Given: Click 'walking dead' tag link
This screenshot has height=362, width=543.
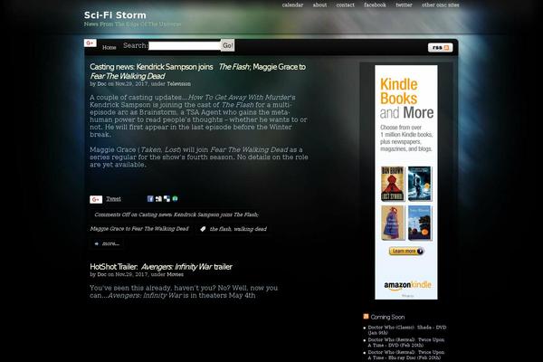Looking at the screenshot, I should click(x=250, y=229).
